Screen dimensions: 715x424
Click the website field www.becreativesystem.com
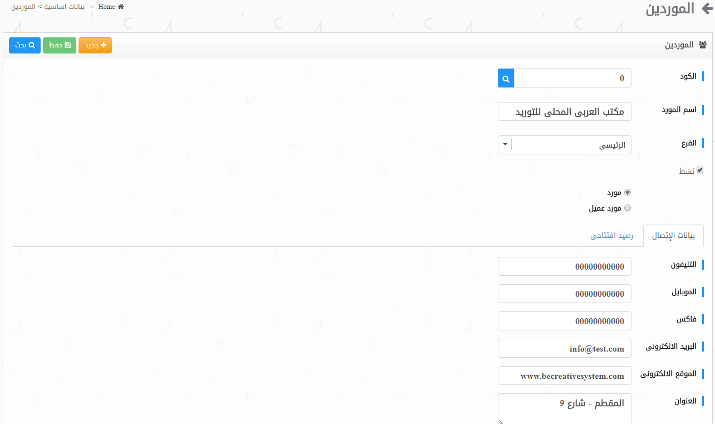coord(564,376)
